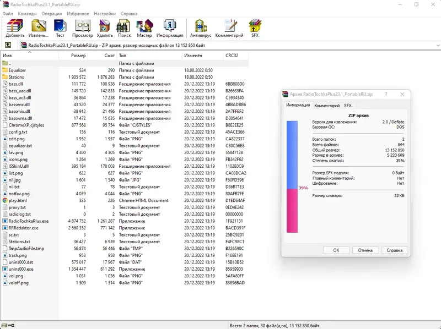Click the RRRedaktor.exe application icon

pos(5,228)
